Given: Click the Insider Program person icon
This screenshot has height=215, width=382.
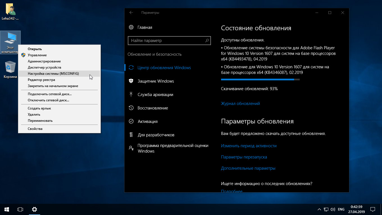Looking at the screenshot, I should [x=131, y=148].
